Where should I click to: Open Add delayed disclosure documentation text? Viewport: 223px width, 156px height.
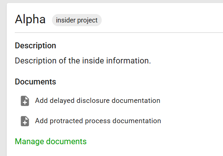tap(98, 101)
